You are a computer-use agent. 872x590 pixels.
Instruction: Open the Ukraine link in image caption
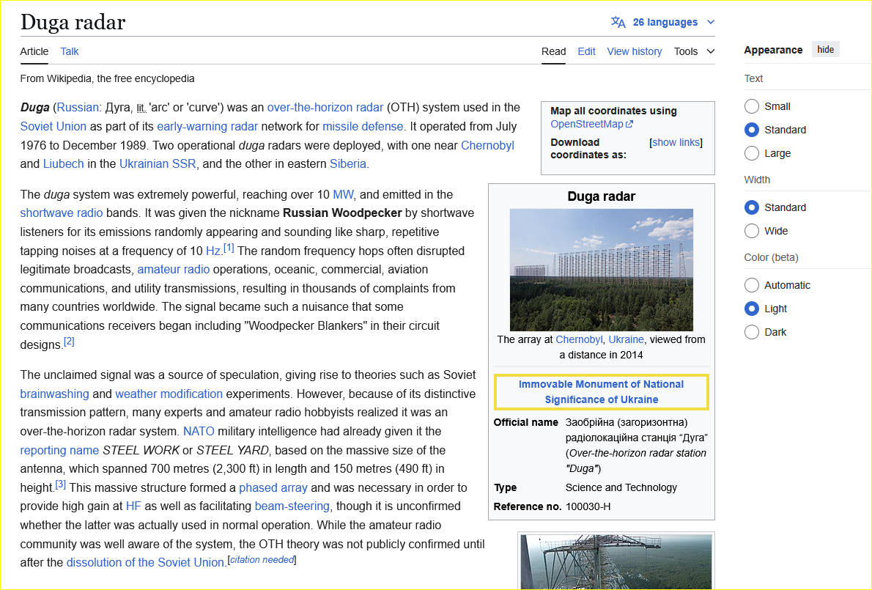click(627, 339)
